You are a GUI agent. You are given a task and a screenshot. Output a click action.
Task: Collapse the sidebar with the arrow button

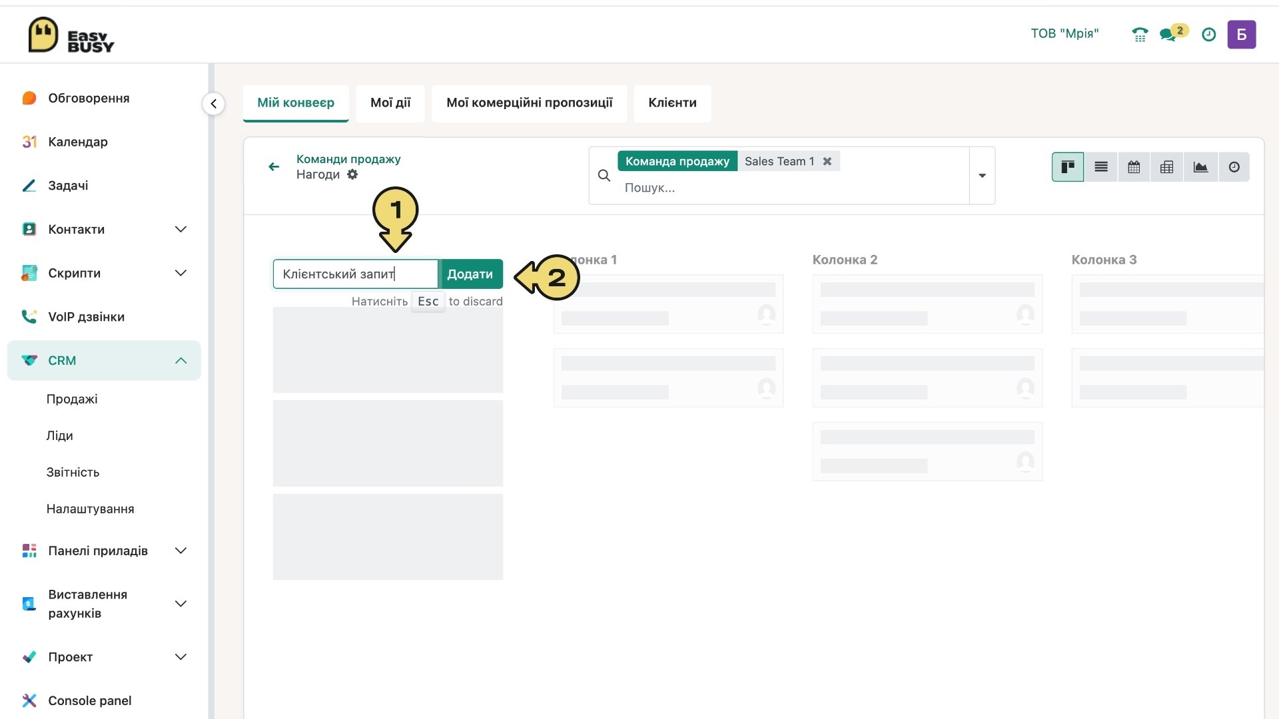[x=213, y=104]
